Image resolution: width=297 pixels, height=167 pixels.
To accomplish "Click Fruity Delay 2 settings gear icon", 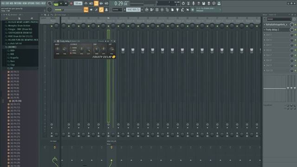I will (x=58, y=41).
